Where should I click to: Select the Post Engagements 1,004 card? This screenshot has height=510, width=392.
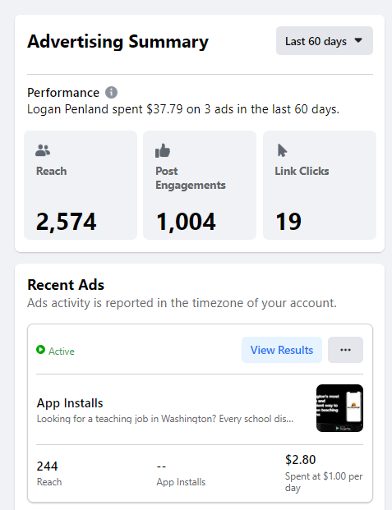[200, 185]
